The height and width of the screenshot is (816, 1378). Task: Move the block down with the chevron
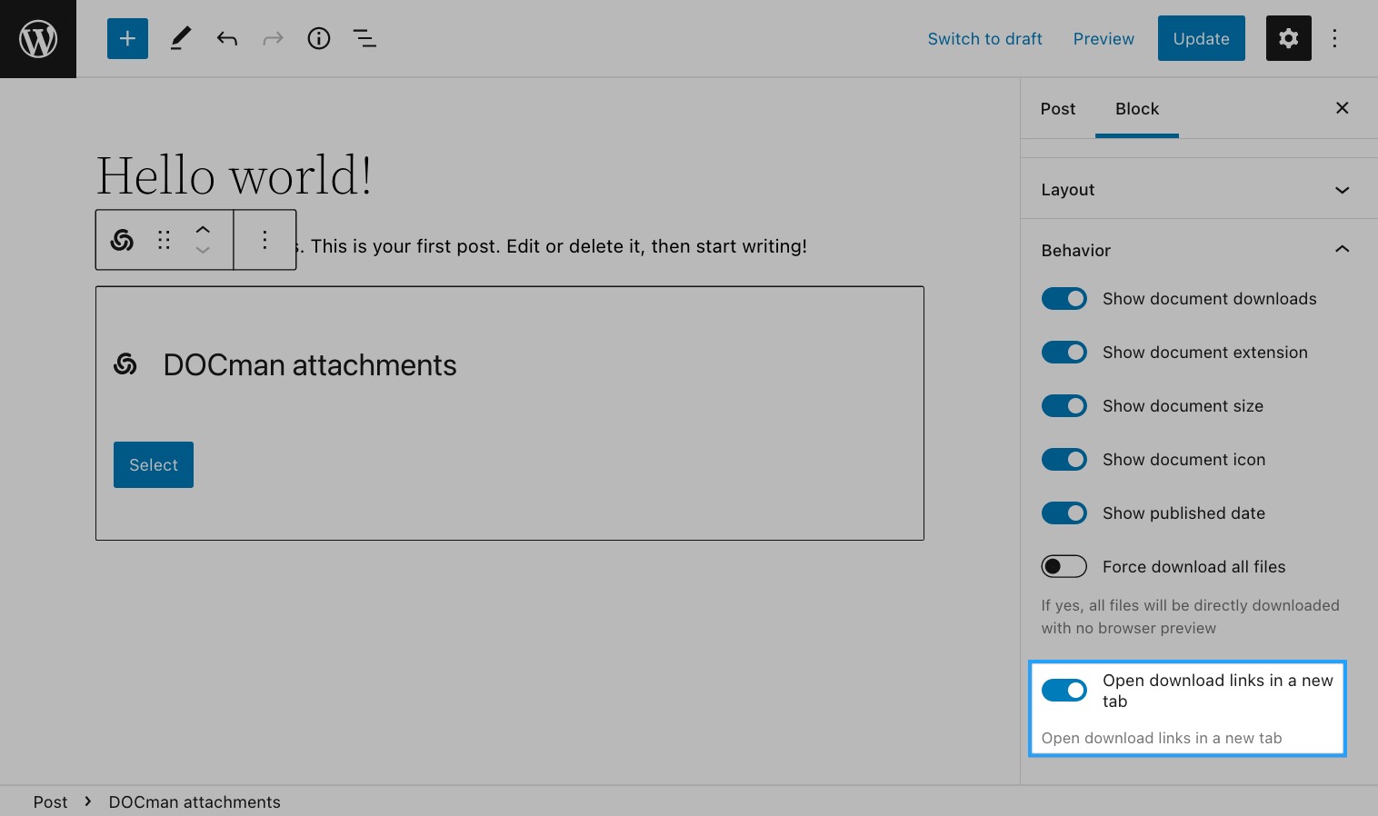click(203, 251)
